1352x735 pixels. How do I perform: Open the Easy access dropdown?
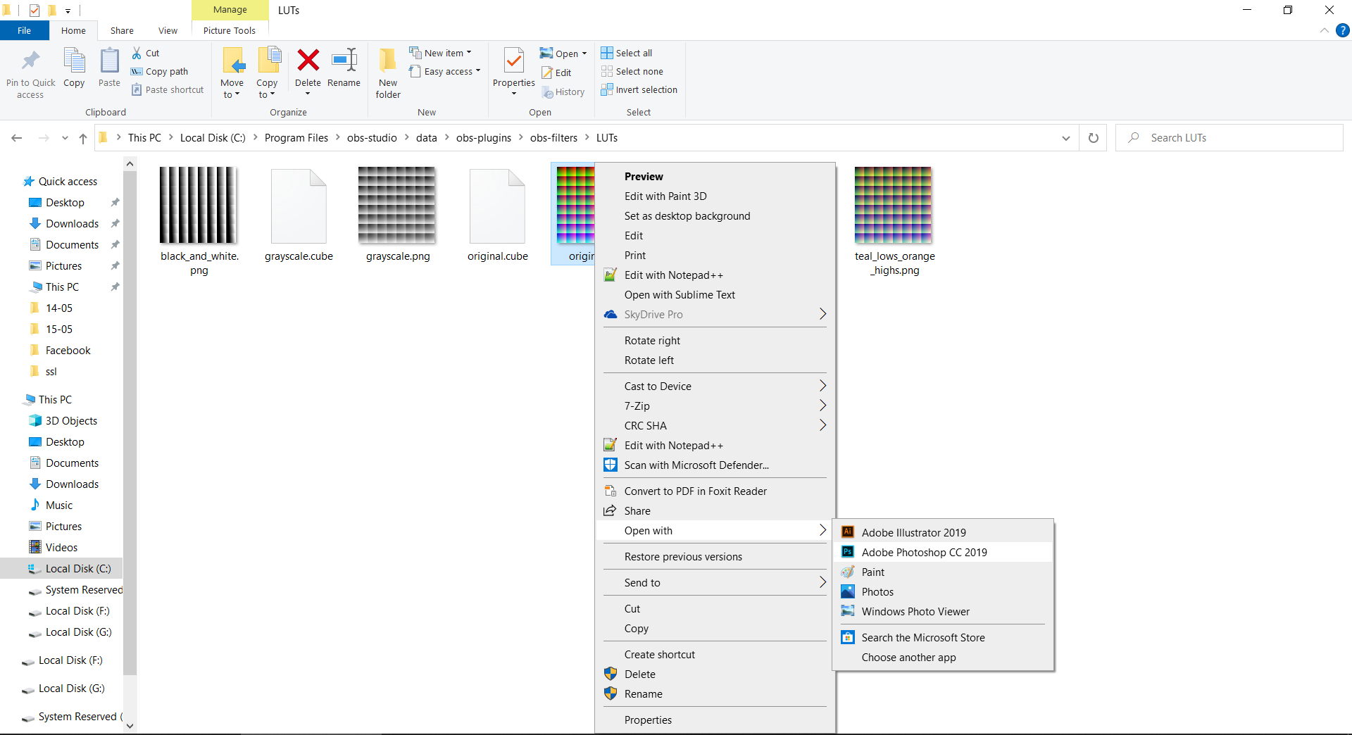(445, 71)
